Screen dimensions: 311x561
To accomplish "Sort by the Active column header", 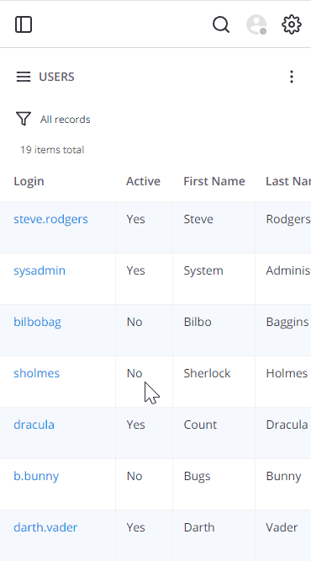I will pyautogui.click(x=143, y=181).
